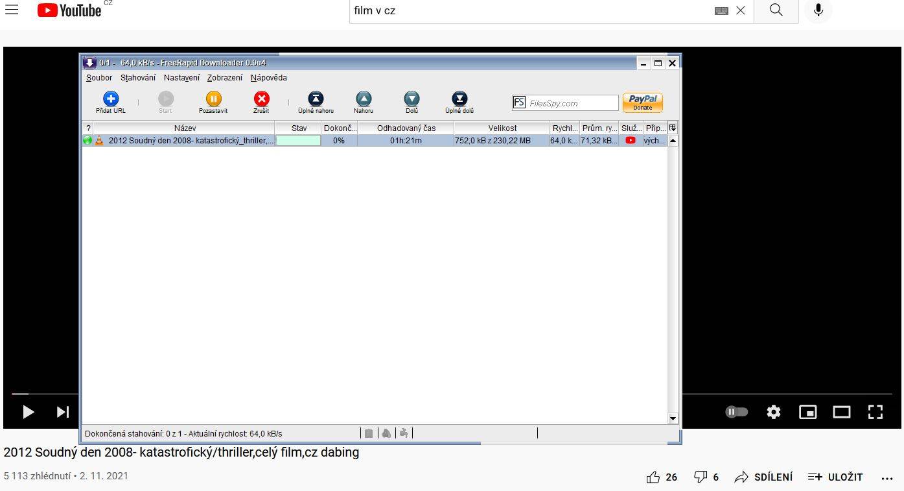Image resolution: width=904 pixels, height=491 pixels.
Task: Toggle the autoplay switch
Action: coord(737,412)
